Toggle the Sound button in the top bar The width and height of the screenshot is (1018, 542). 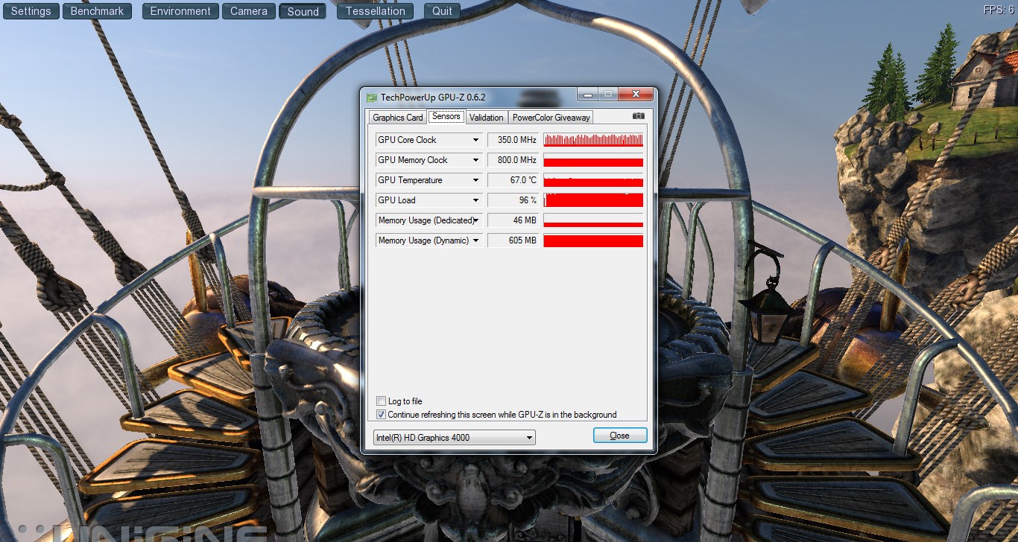tap(303, 11)
